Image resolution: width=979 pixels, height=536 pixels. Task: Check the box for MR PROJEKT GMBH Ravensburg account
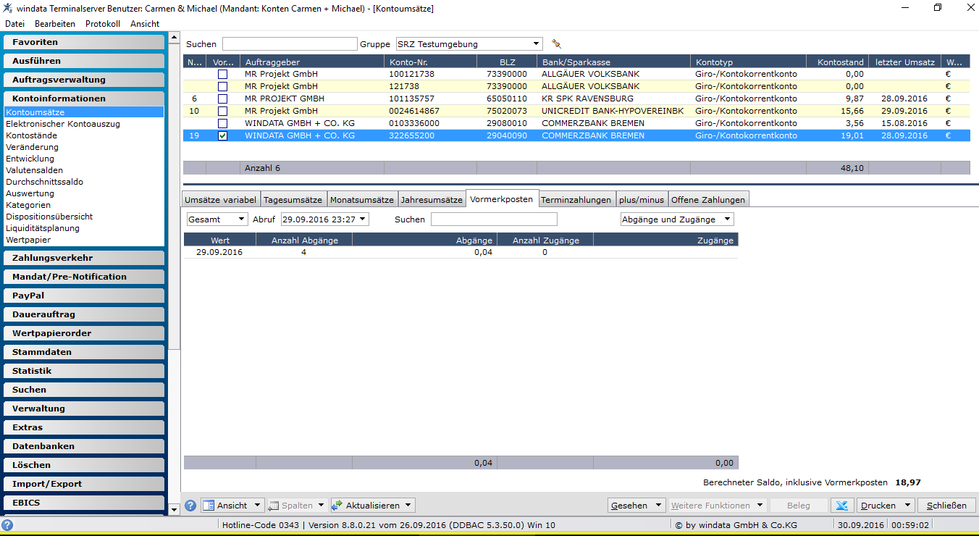[223, 99]
